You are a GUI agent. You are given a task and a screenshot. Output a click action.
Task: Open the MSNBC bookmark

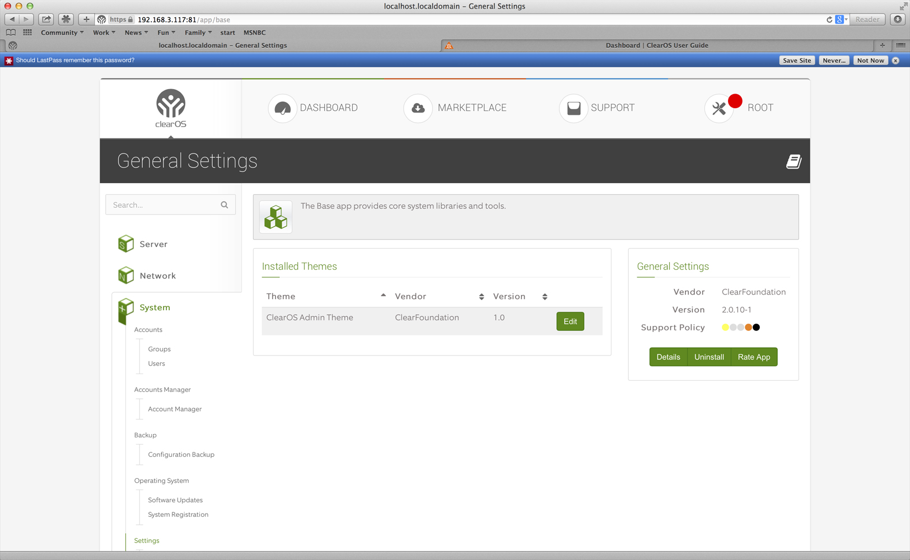(x=254, y=32)
